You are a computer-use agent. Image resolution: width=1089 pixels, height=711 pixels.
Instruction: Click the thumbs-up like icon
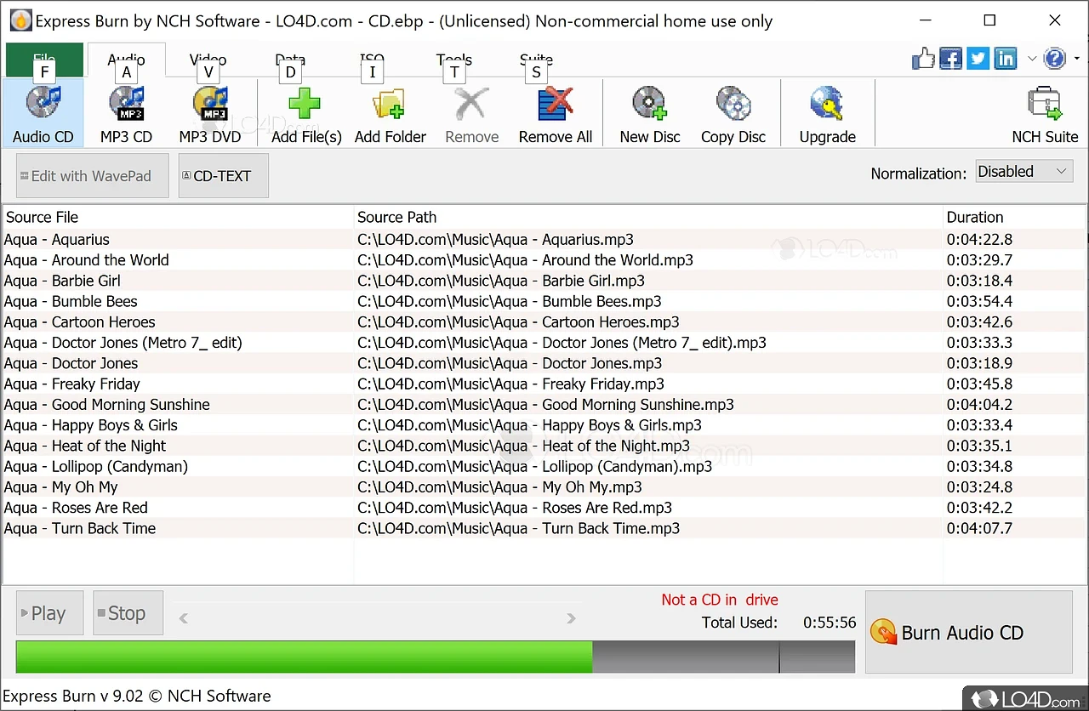pos(923,59)
